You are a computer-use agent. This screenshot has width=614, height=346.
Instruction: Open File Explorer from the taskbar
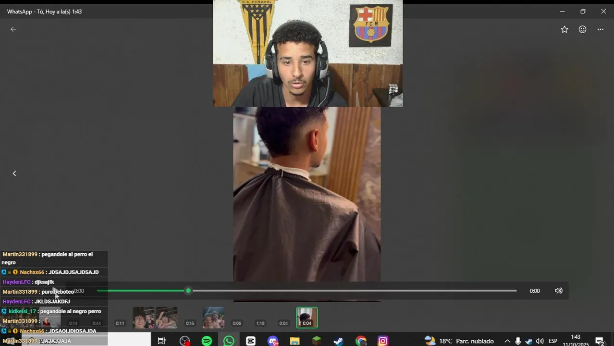295,341
